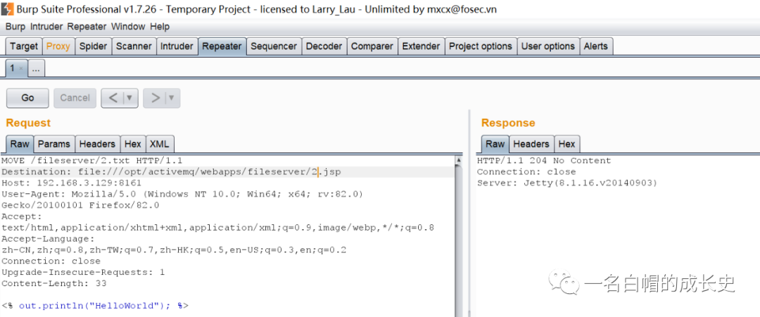Switch to the Target tab

point(24,46)
